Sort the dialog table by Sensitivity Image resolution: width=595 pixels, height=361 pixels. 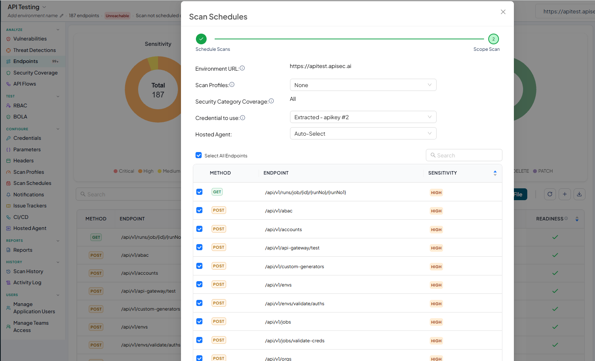495,173
